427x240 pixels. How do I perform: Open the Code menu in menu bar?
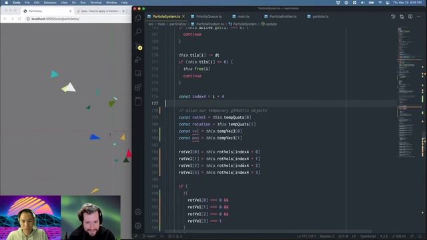pos(16,3)
